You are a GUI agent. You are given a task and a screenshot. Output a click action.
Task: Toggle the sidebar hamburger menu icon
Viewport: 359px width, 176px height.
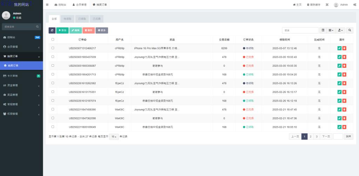47,5
